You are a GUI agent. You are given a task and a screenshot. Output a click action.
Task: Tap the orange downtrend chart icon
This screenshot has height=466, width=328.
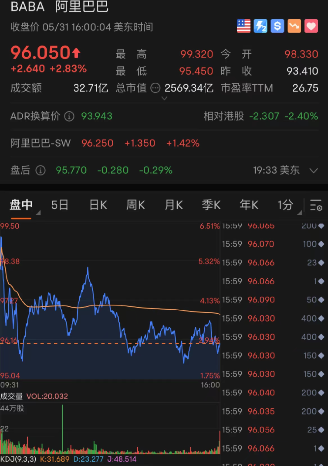(x=294, y=26)
